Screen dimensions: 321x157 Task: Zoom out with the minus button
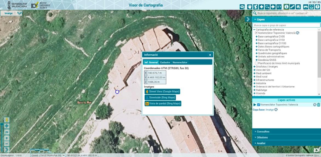click(x=7, y=144)
